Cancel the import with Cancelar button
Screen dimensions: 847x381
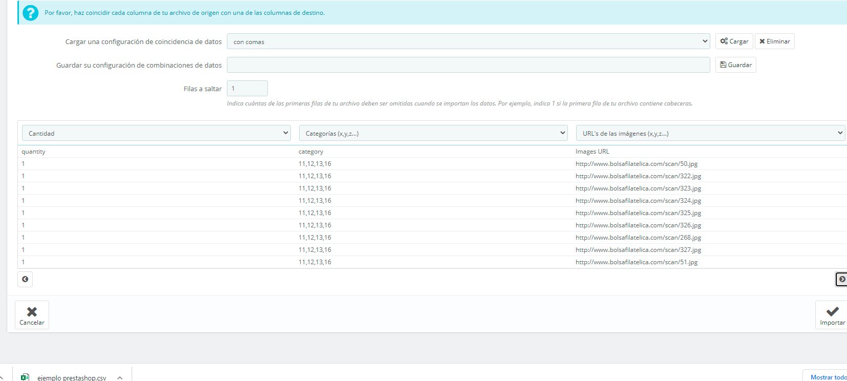(32, 315)
